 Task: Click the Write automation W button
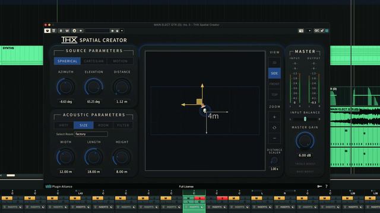click(67, 31)
